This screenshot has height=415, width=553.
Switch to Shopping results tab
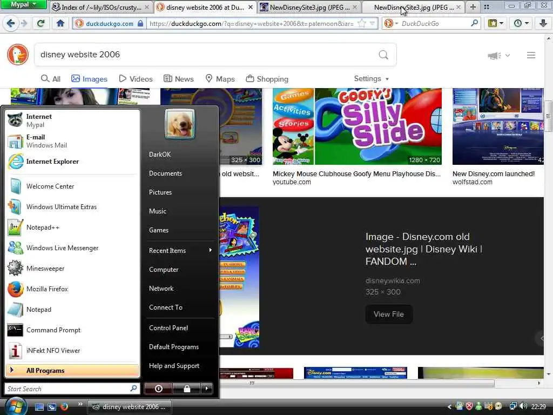point(267,79)
